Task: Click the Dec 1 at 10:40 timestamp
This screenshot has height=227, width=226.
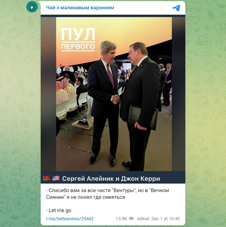Action: pos(166,219)
